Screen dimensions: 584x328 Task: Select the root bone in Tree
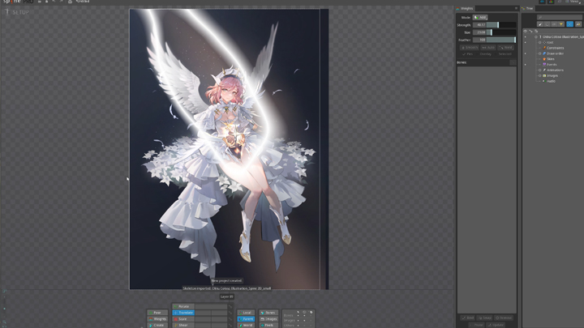[550, 42]
